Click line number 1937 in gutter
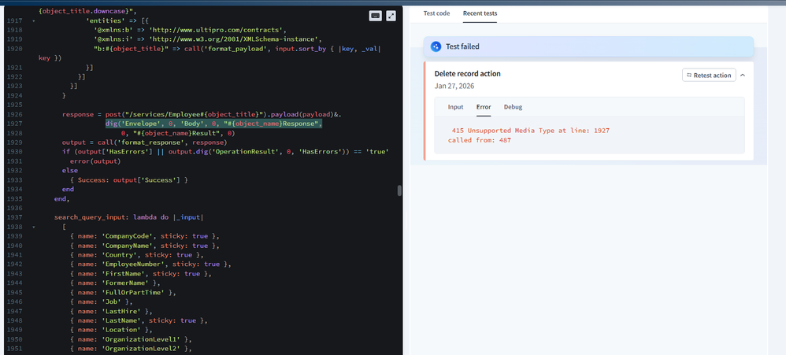This screenshot has width=786, height=355. point(14,217)
